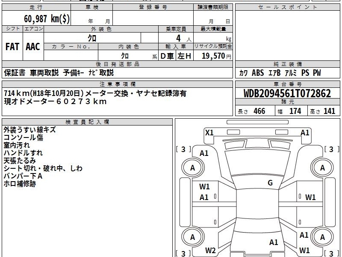Select the ナビ取説 navigation manual item

[101, 73]
